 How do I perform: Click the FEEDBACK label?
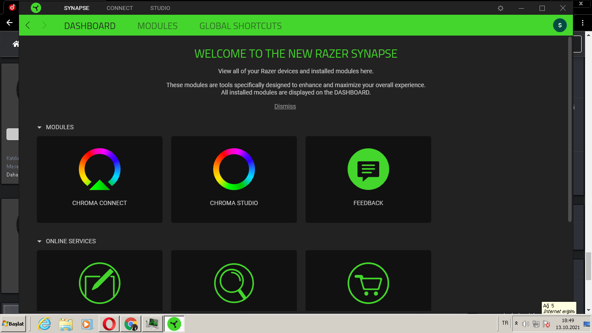pos(368,203)
